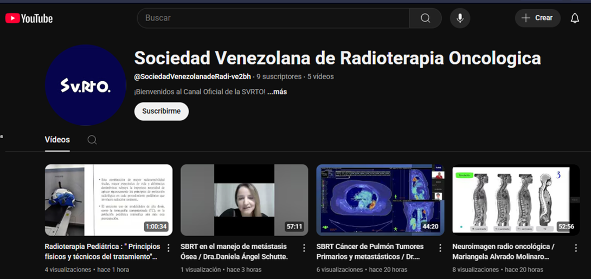Image resolution: width=591 pixels, height=279 pixels.
Task: Open the YouTube home logo
Action: tap(29, 18)
